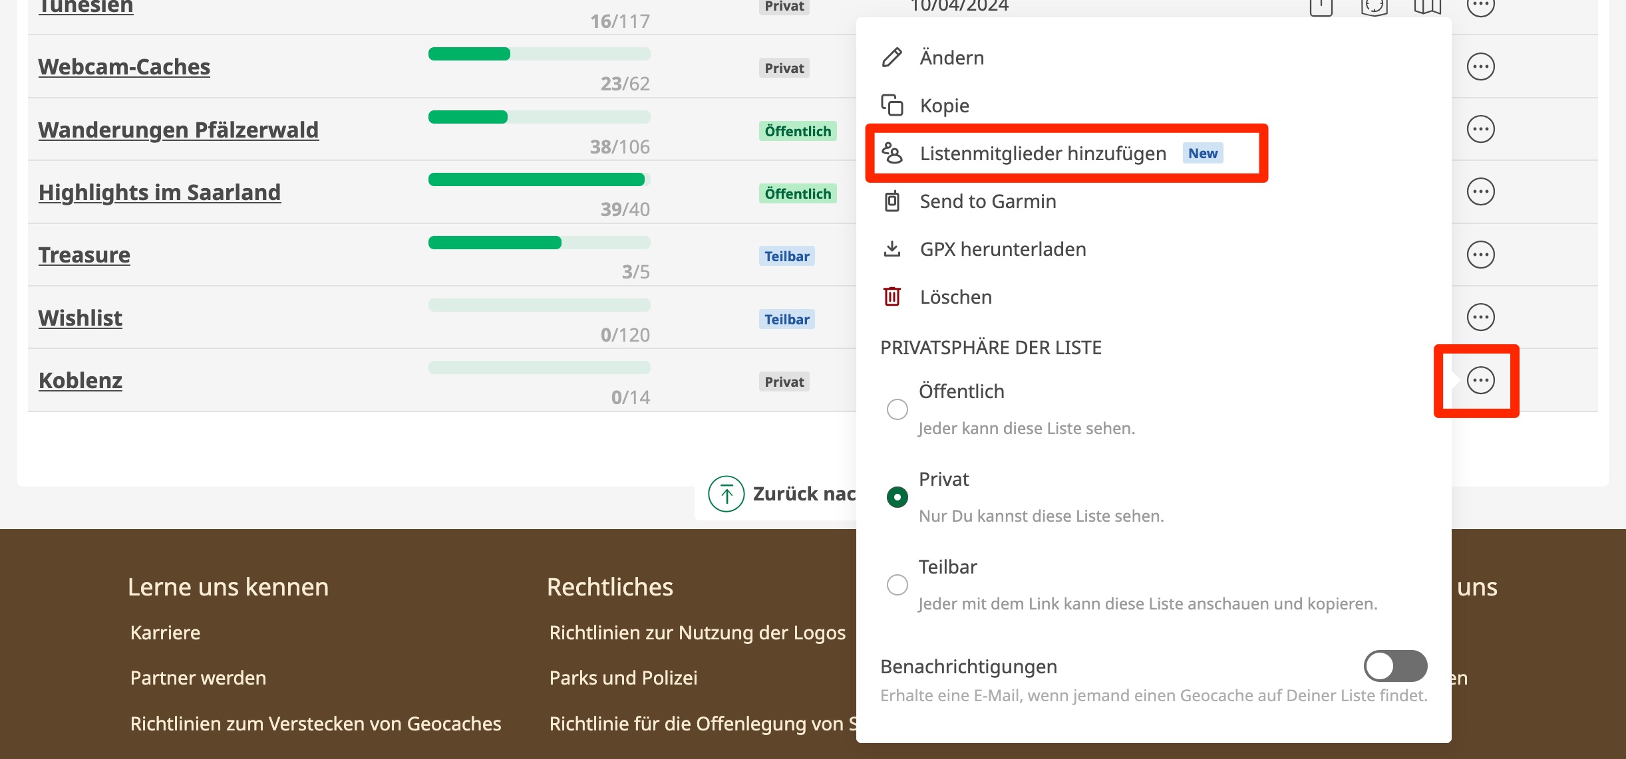Click the pencil icon for Ändern
The image size is (1626, 759).
[892, 58]
